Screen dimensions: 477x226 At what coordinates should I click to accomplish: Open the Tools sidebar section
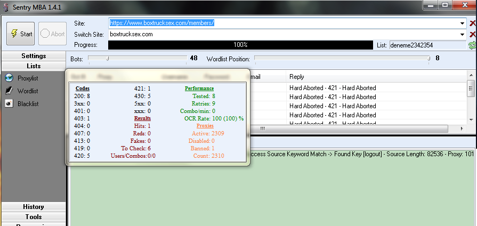point(34,217)
